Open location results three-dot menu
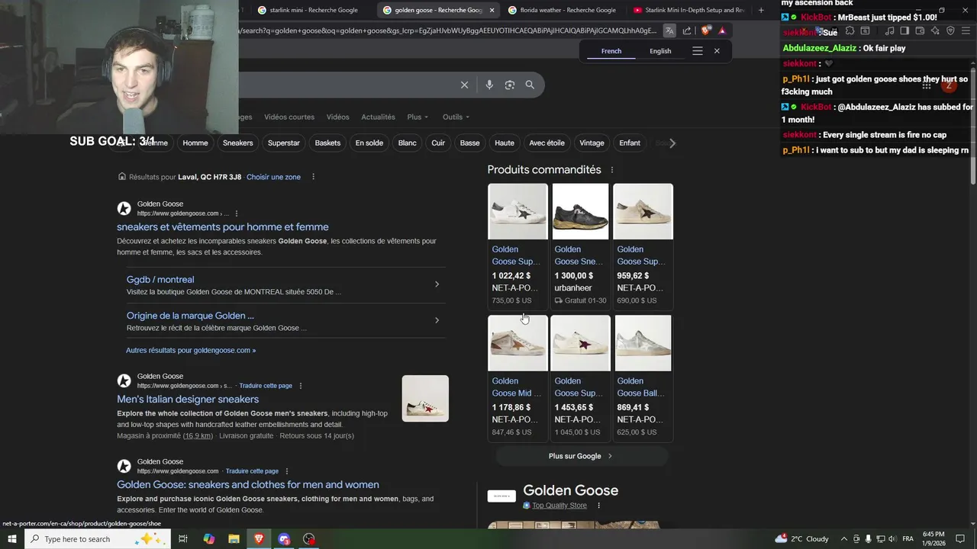This screenshot has height=549, width=977. [313, 177]
